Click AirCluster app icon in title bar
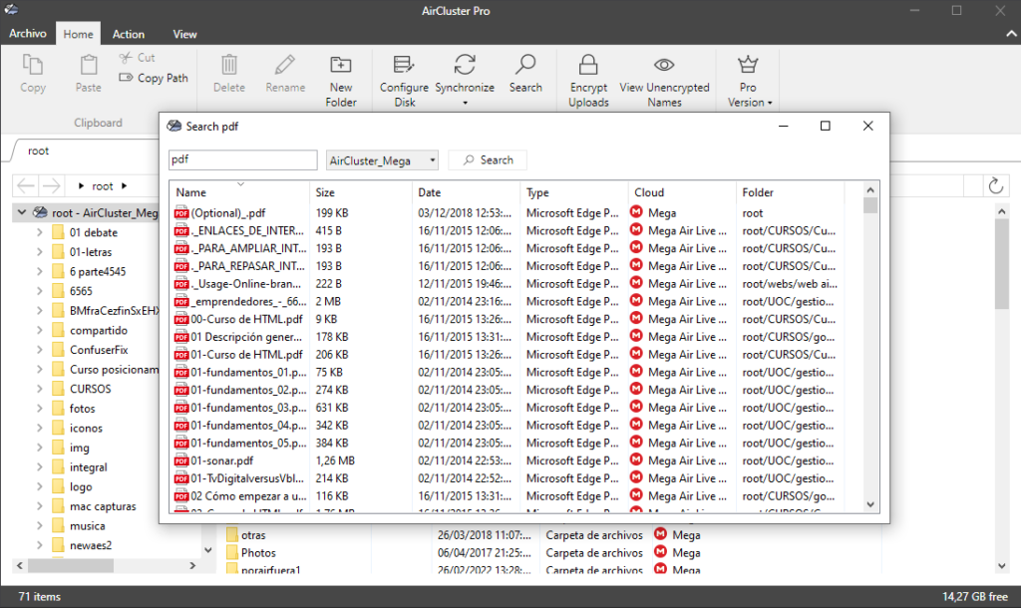The width and height of the screenshot is (1021, 608). point(11,10)
